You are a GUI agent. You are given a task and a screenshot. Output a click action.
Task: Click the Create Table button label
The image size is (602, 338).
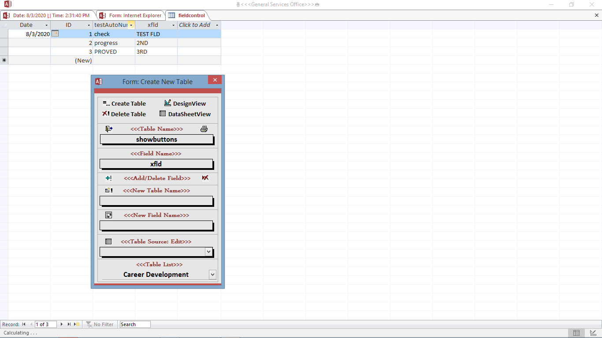(x=129, y=104)
